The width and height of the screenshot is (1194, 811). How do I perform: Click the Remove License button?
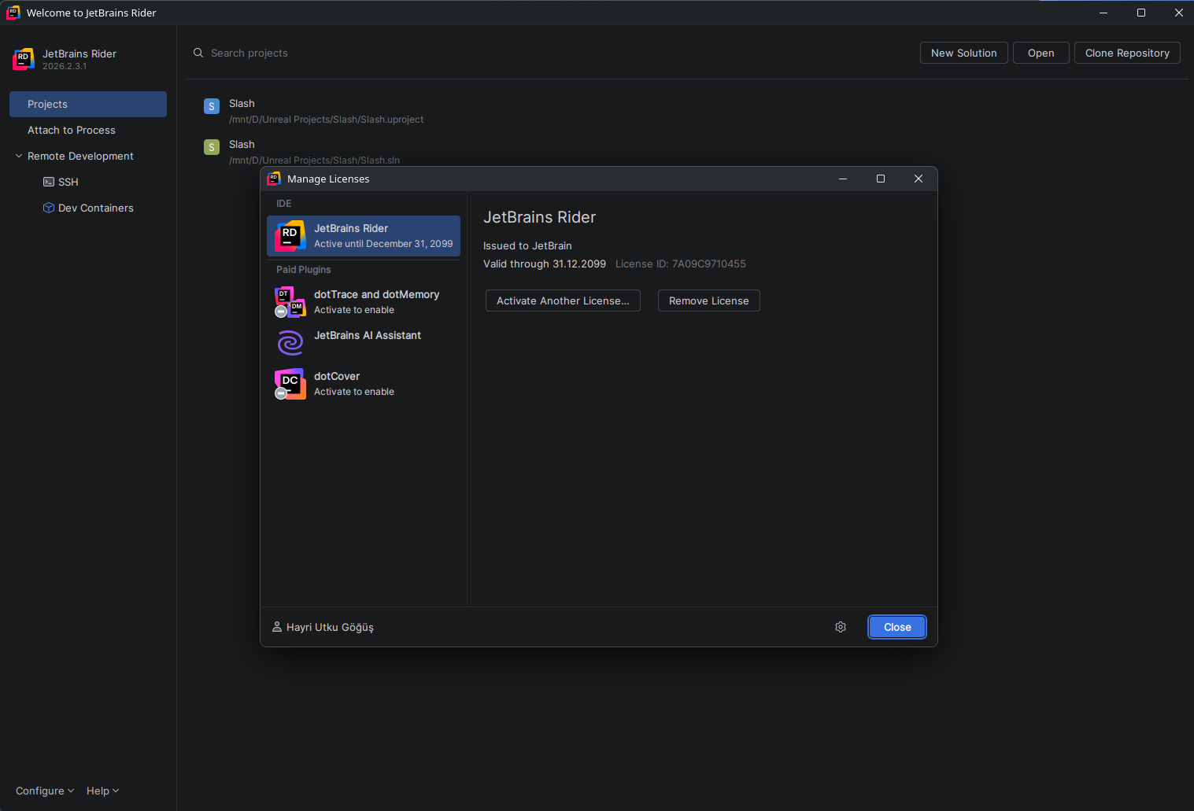(x=709, y=300)
